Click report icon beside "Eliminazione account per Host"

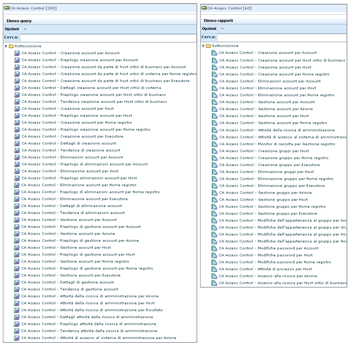coord(214,88)
